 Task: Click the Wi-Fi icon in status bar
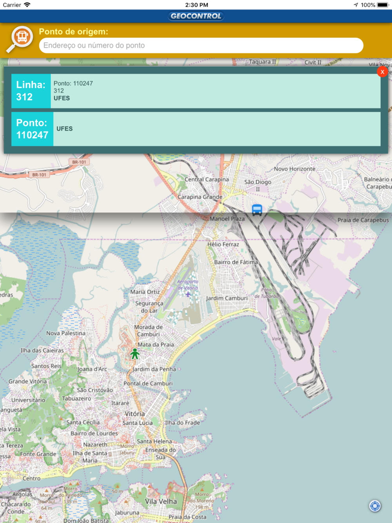click(27, 5)
